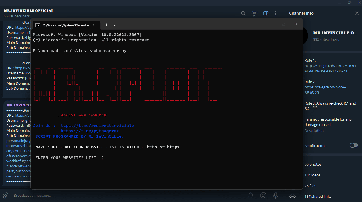Add a new terminal tab with plus

pos(106,25)
